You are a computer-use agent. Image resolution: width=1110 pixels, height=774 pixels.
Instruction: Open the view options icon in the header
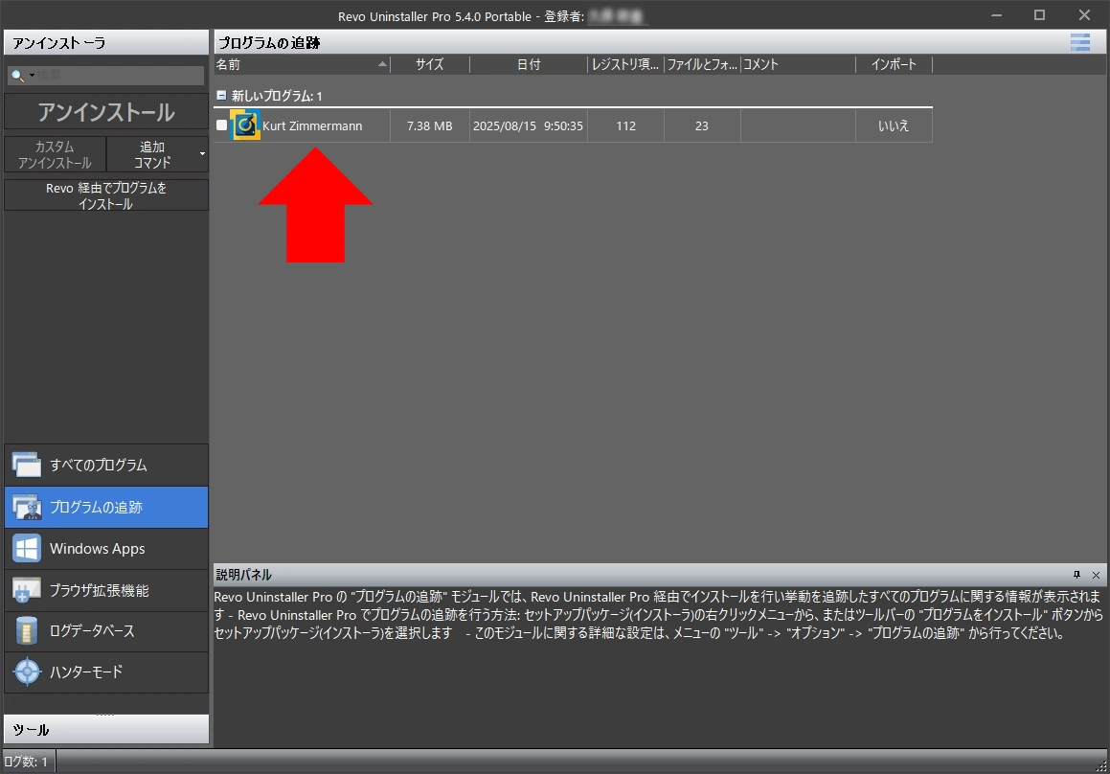1079,42
